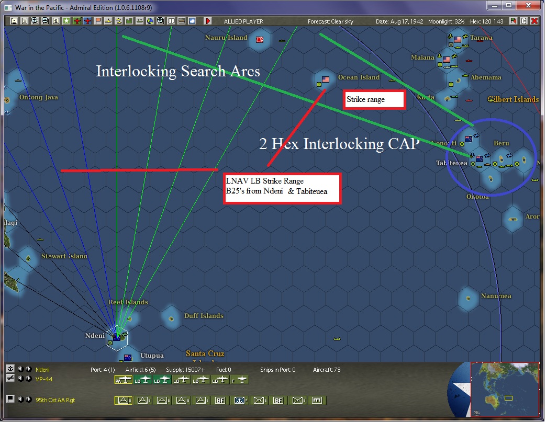This screenshot has height=422, width=546.
Task: Open the Ndeni base name link
Action: coord(42,370)
